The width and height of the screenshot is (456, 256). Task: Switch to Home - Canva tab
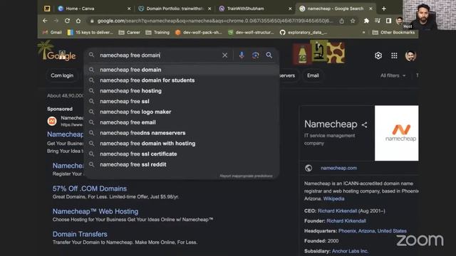coord(94,9)
